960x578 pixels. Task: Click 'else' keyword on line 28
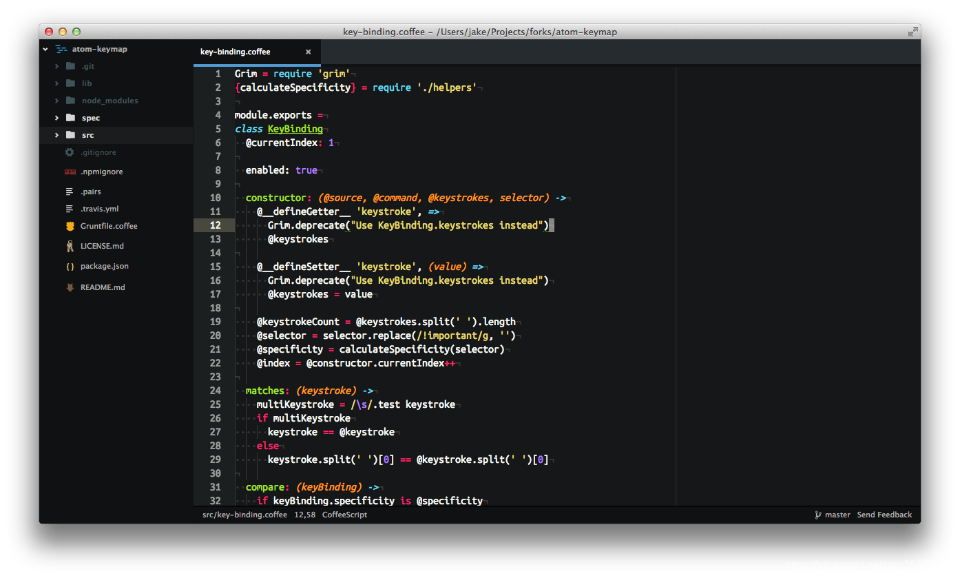click(268, 446)
